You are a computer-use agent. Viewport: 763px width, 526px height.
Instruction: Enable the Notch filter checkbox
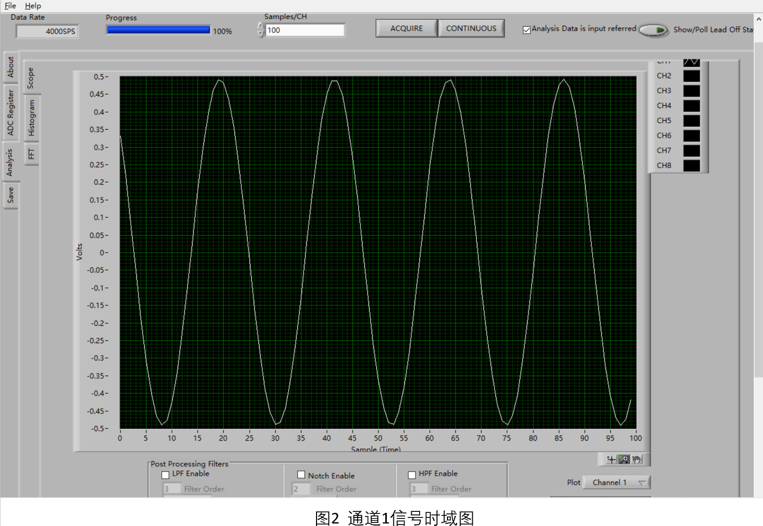tap(301, 475)
